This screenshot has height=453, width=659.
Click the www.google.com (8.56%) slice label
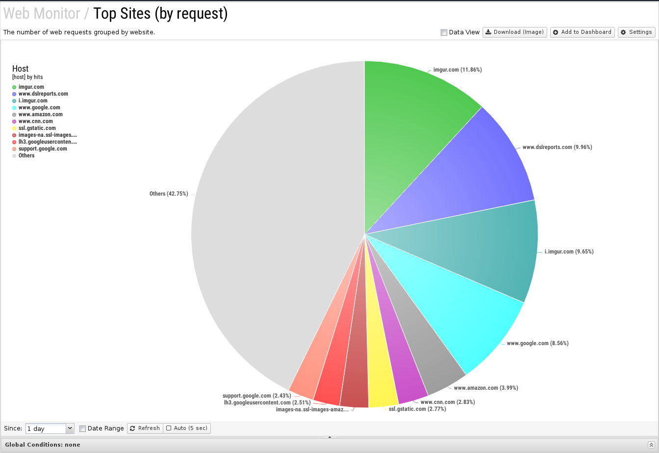[537, 343]
